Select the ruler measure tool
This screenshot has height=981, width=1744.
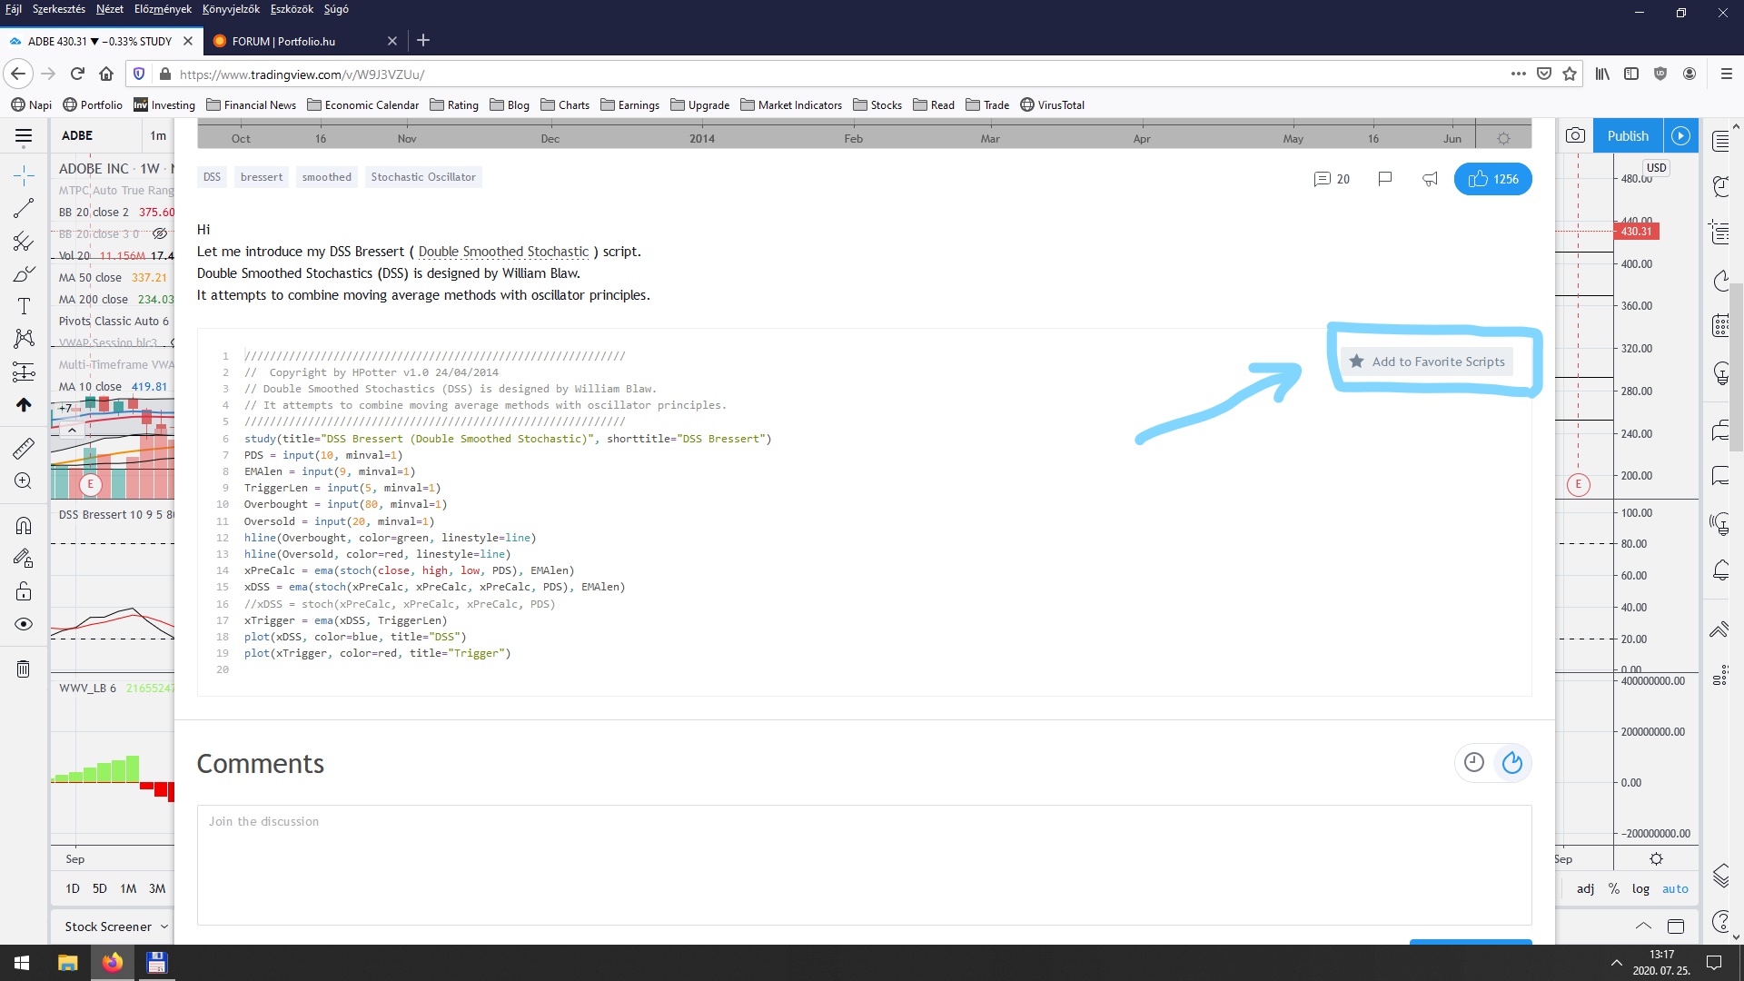[24, 448]
